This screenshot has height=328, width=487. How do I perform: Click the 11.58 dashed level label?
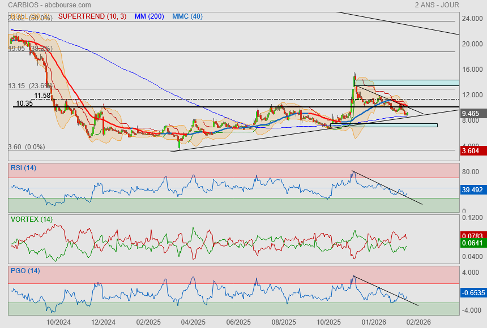point(42,96)
